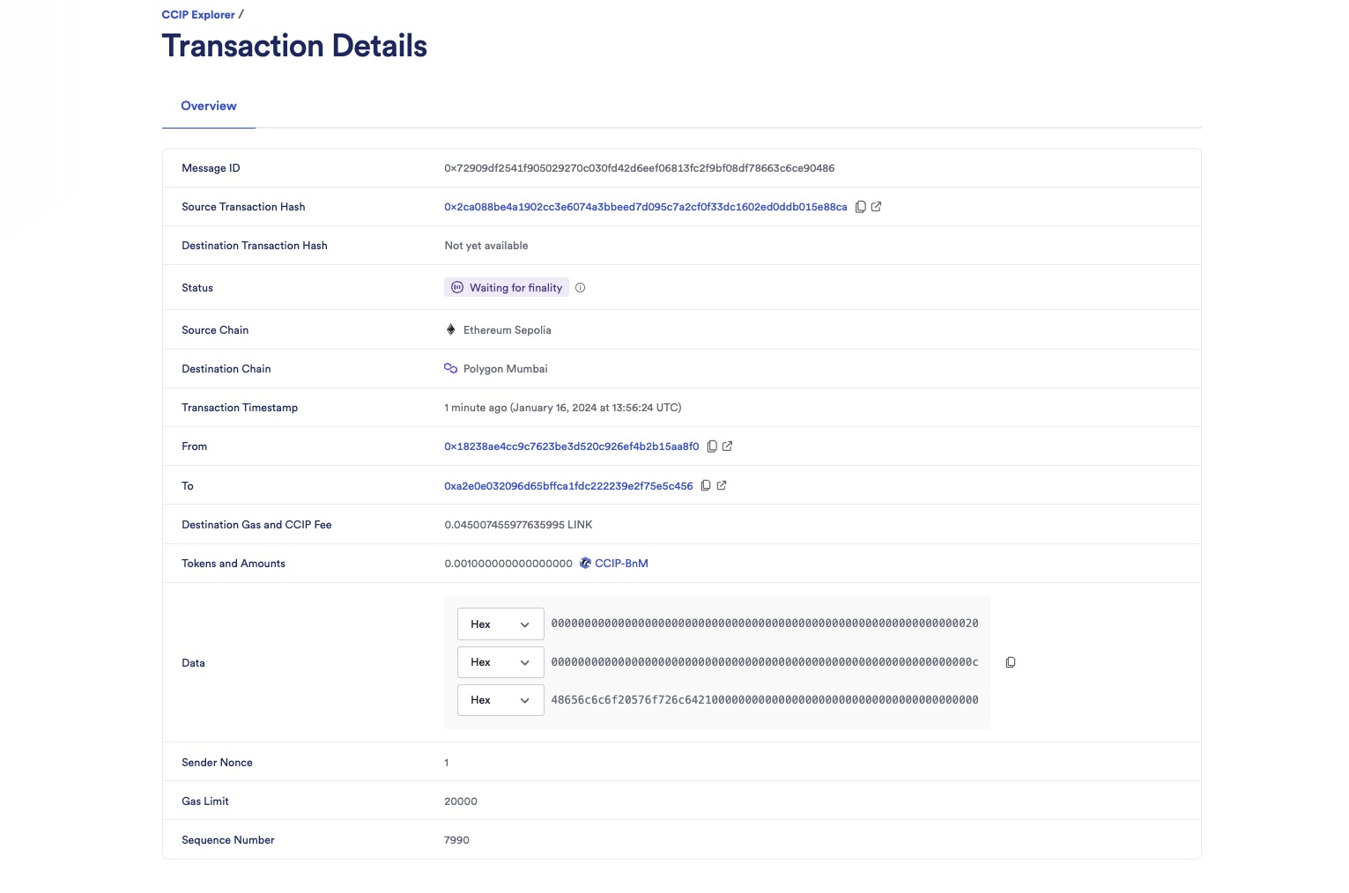Open From address 0x18238ae4... link

point(572,446)
